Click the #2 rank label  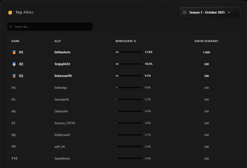coord(21,64)
